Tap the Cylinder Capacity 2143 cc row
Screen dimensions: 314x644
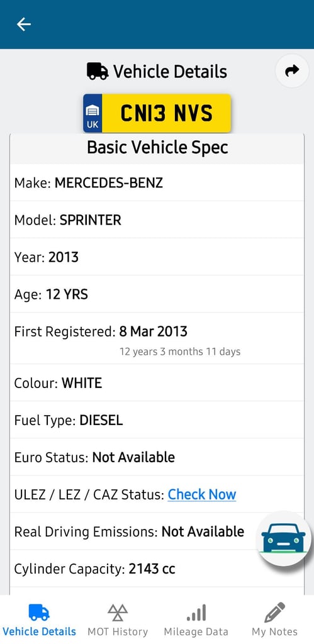tap(157, 569)
